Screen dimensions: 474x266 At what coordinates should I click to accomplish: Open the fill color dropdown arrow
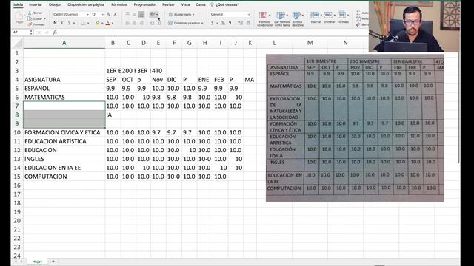(102, 23)
